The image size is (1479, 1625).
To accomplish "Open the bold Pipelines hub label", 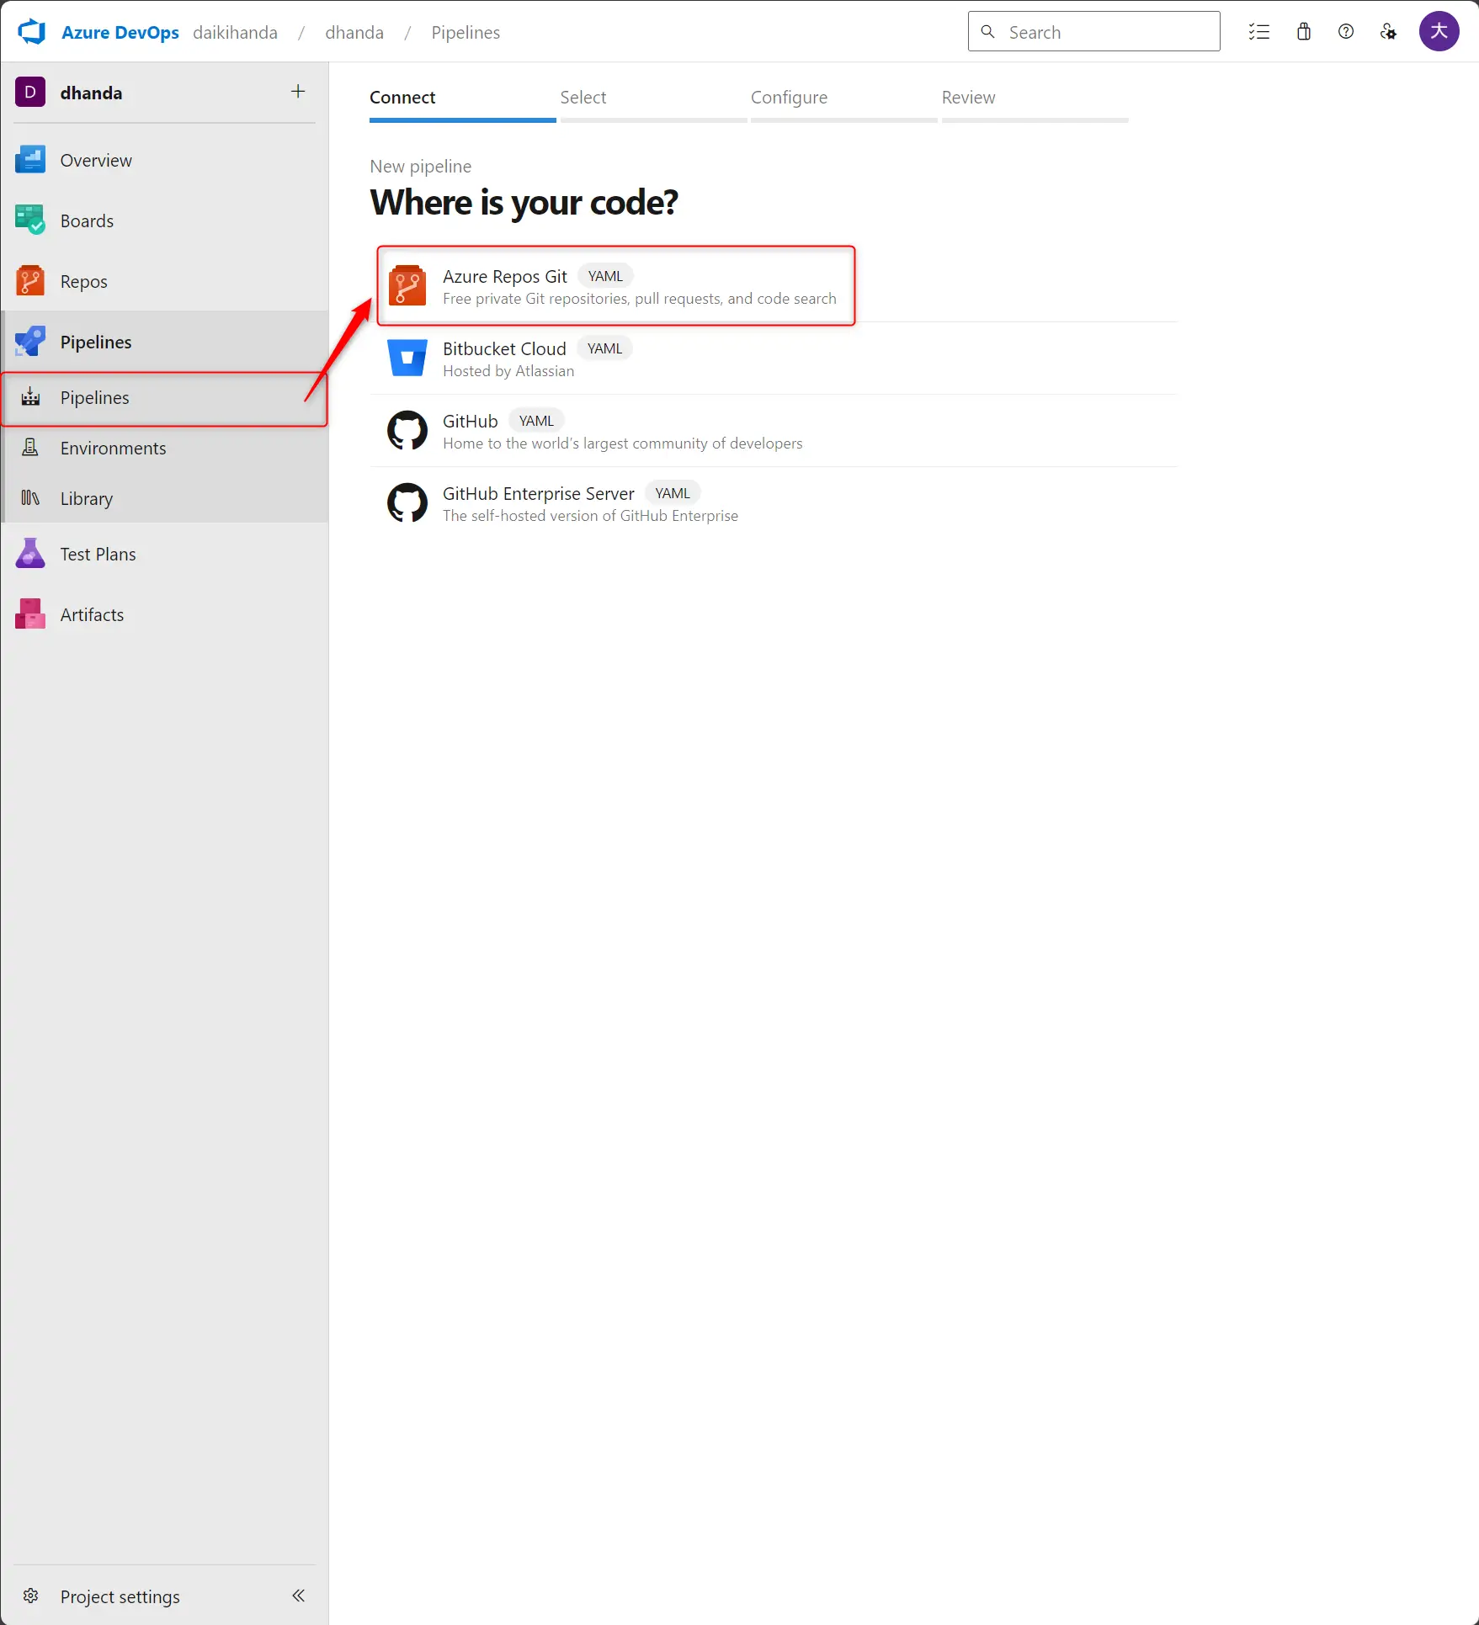I will [x=96, y=342].
